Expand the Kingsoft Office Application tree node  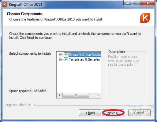(x=61, y=54)
